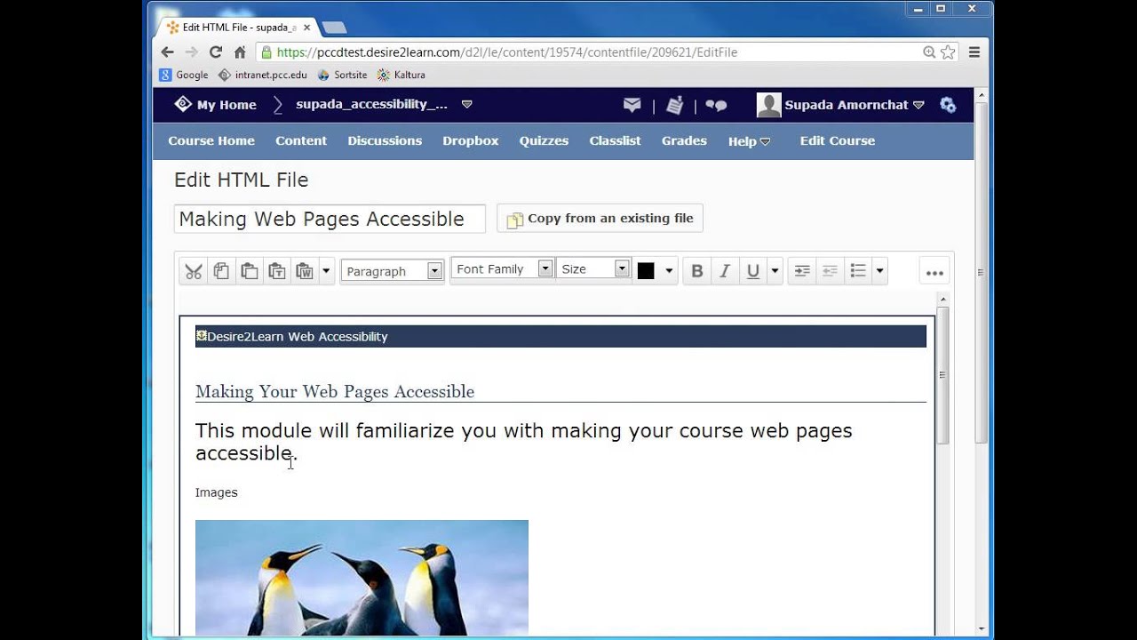Click the Desire2Learn Web Accessibility banner icon
Image resolution: width=1137 pixels, height=640 pixels.
[x=202, y=335]
